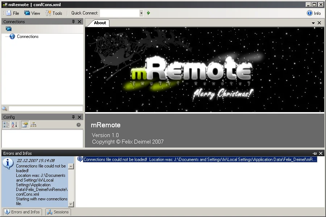Close the About tab
The image size is (326, 217).
[x=319, y=23]
